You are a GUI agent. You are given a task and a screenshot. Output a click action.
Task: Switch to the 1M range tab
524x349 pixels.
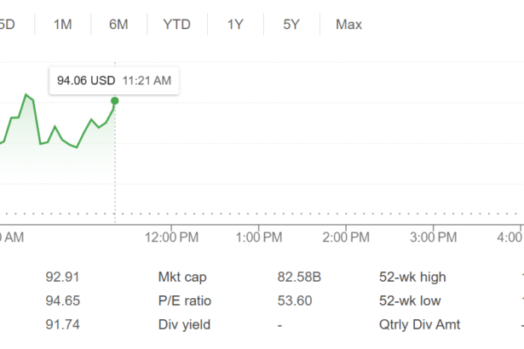[x=62, y=25]
